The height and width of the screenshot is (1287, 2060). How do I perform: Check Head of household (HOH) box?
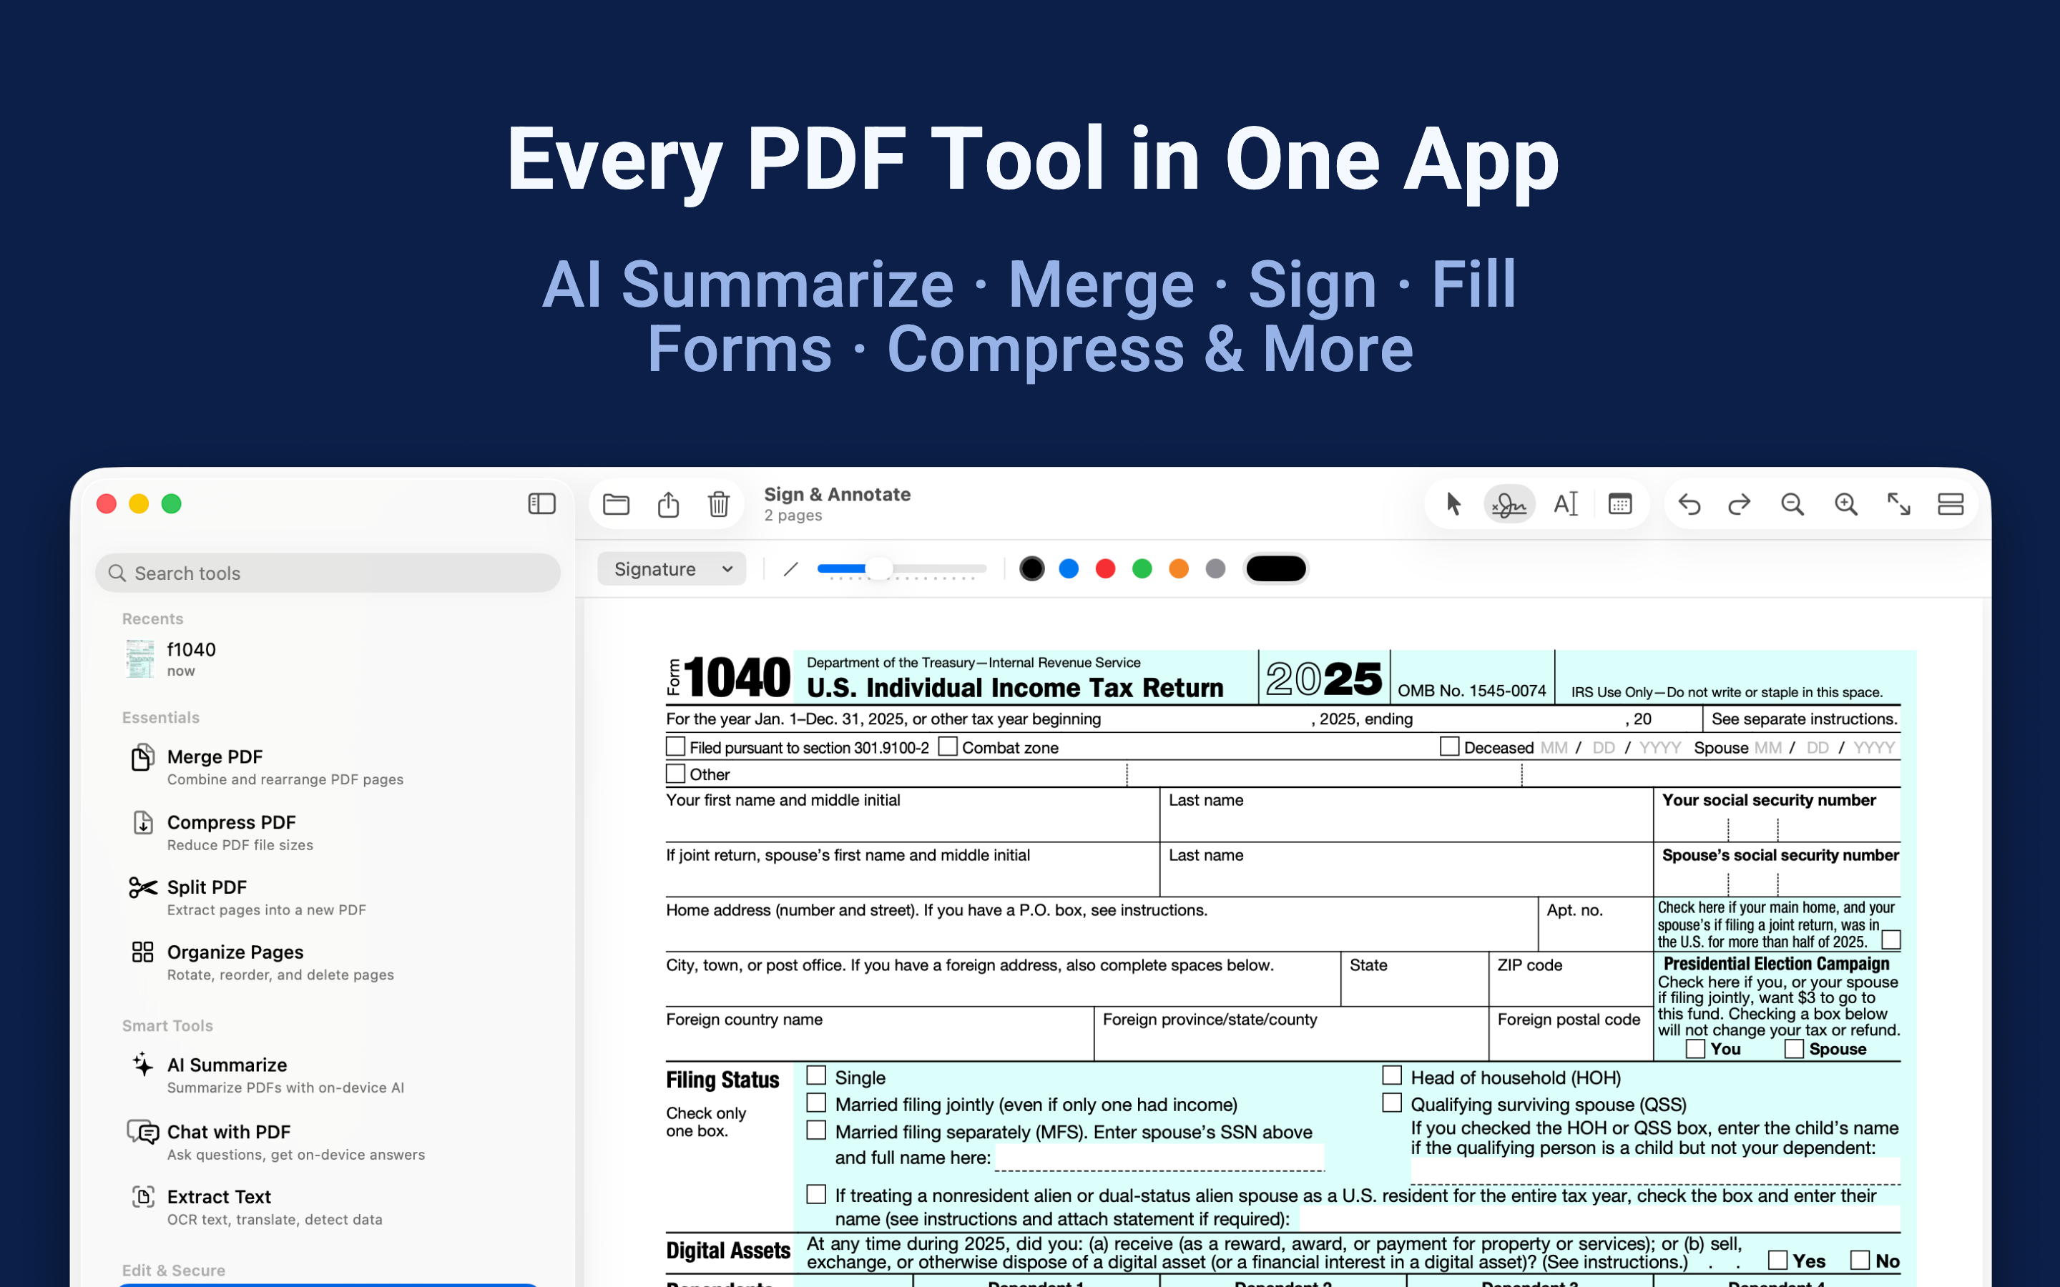click(x=1393, y=1076)
